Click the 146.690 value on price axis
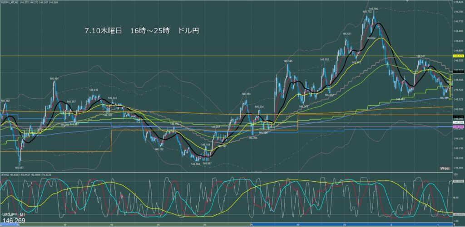465x227 pixels. (459, 31)
